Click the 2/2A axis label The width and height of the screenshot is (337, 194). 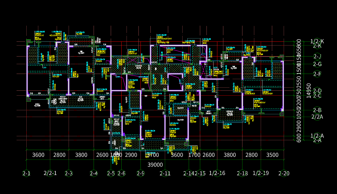coord(317,117)
